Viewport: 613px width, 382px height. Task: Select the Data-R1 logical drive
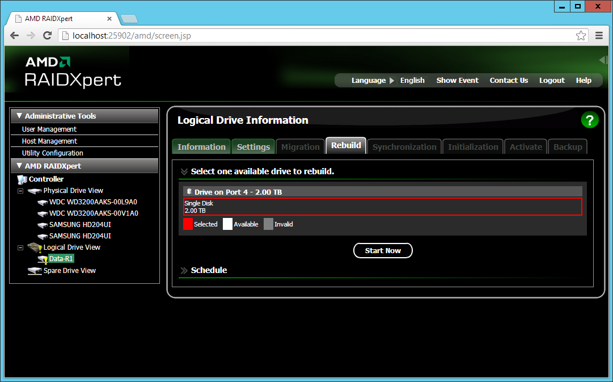pos(61,259)
